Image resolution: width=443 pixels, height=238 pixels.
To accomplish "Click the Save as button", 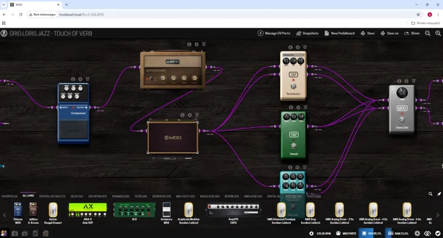I will 390,33.
